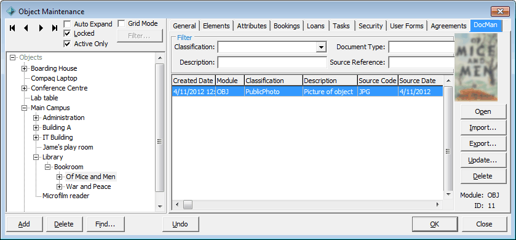
Task: Click the Undo button
Action: tap(180, 224)
